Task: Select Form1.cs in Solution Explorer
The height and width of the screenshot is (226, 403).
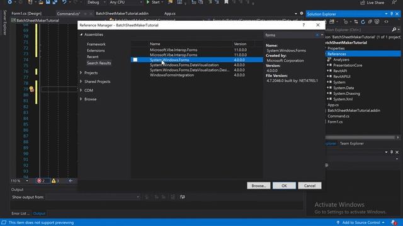Action: [335, 122]
